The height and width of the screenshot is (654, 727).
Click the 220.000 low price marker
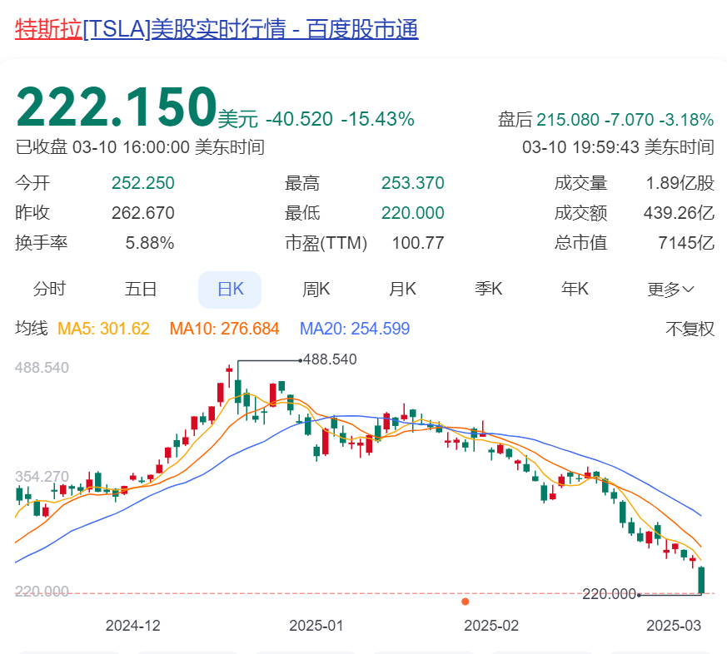click(609, 594)
